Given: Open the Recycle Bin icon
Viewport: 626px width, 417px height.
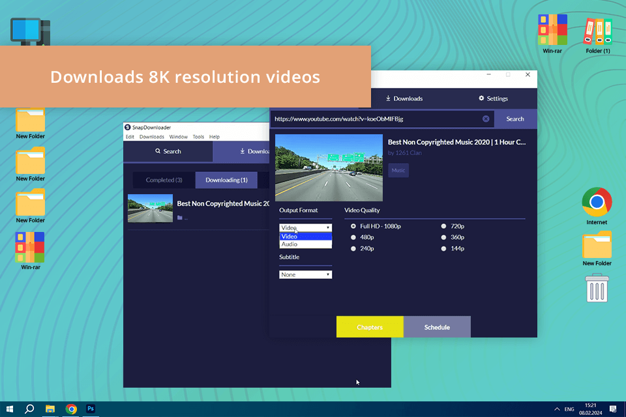Looking at the screenshot, I should pyautogui.click(x=597, y=288).
